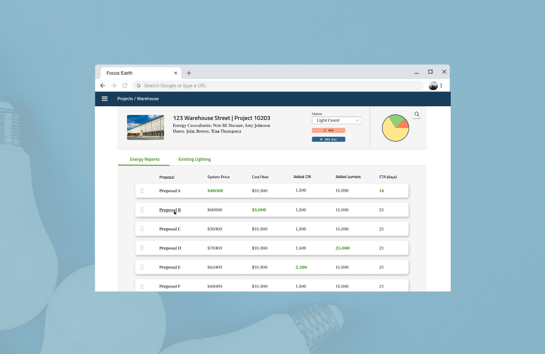This screenshot has height=354, width=545.
Task: Click the yellow segment of the pie chart
Action: 393,133
